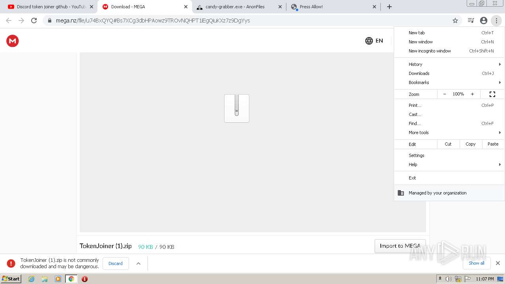Open the media player taskbar icon
The height and width of the screenshot is (284, 505).
pyautogui.click(x=58, y=279)
